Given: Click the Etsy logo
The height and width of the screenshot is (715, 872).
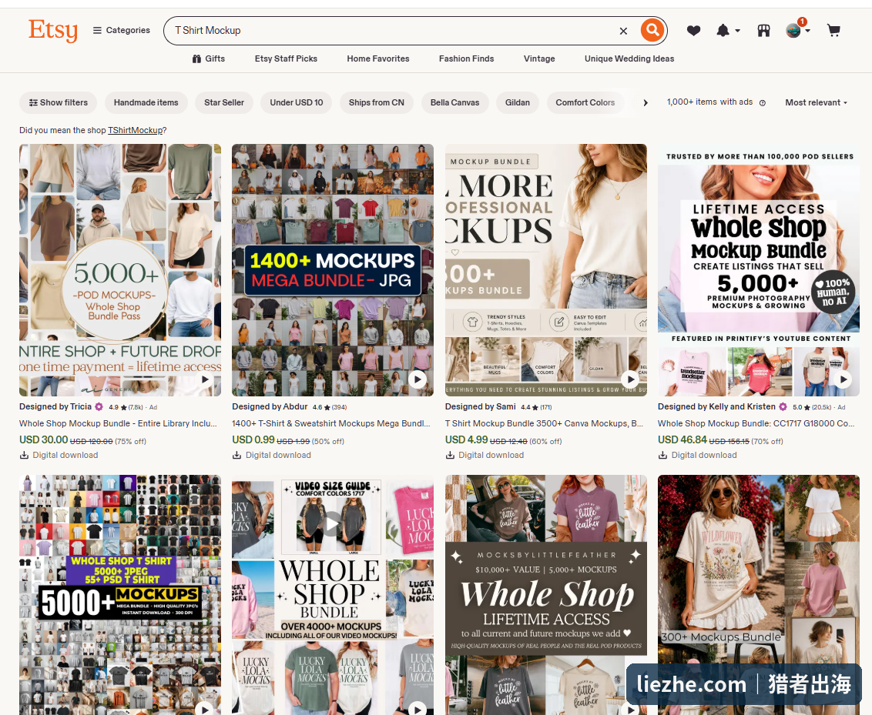Looking at the screenshot, I should point(53,30).
